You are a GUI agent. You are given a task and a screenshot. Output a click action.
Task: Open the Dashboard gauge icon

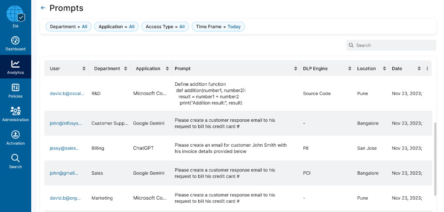point(15,41)
